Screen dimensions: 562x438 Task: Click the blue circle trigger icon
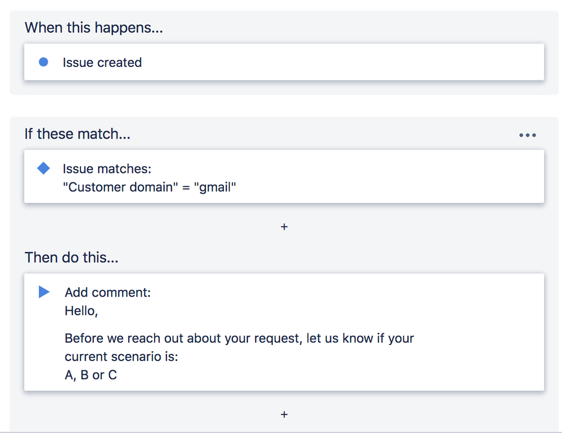43,62
